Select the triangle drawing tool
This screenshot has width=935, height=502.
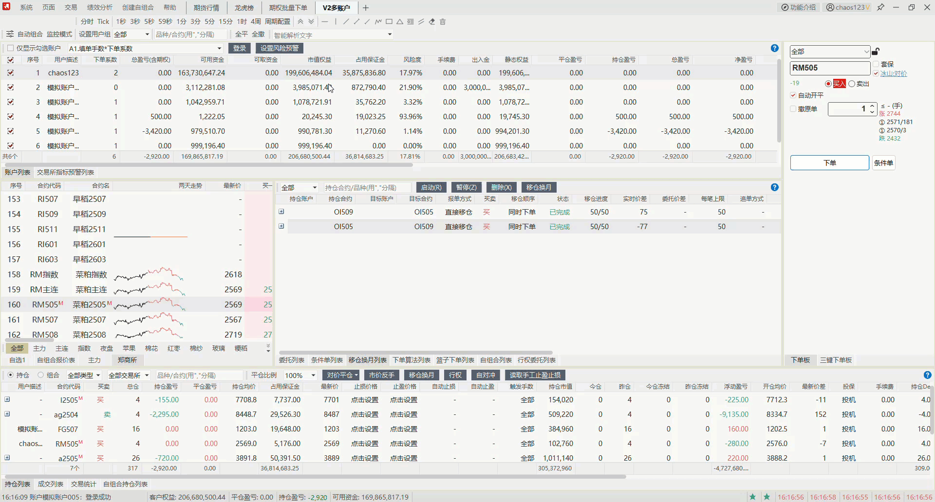pos(399,21)
